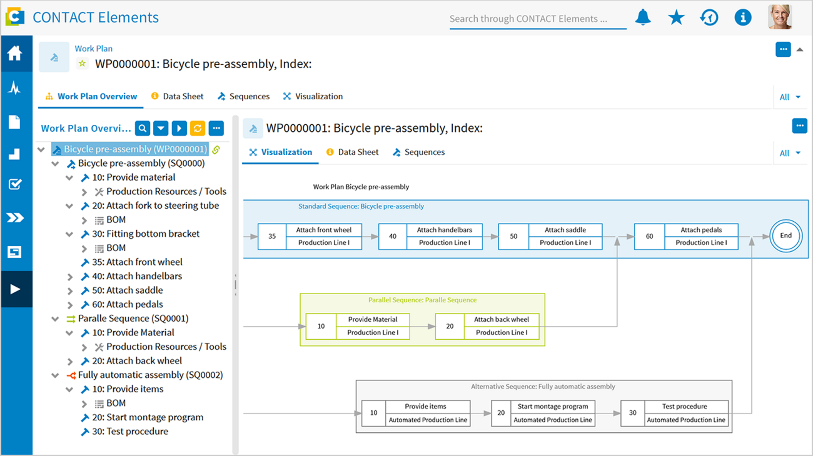
Task: Click the notifications bell icon
Action: [x=642, y=18]
